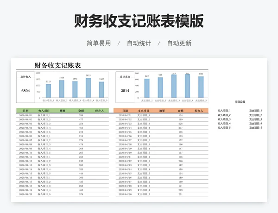Viewport: 278px width, 213px height.
Task: Click the 收入项目_3 axis label in income chart
Action: pyautogui.click(x=75, y=100)
